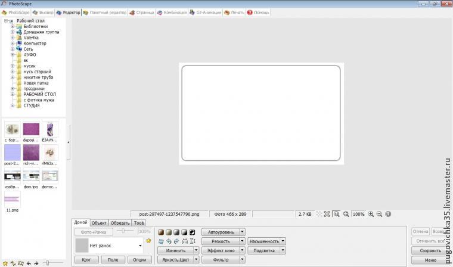Apply the negative invert icon
The width and height of the screenshot is (453, 267).
point(192,232)
